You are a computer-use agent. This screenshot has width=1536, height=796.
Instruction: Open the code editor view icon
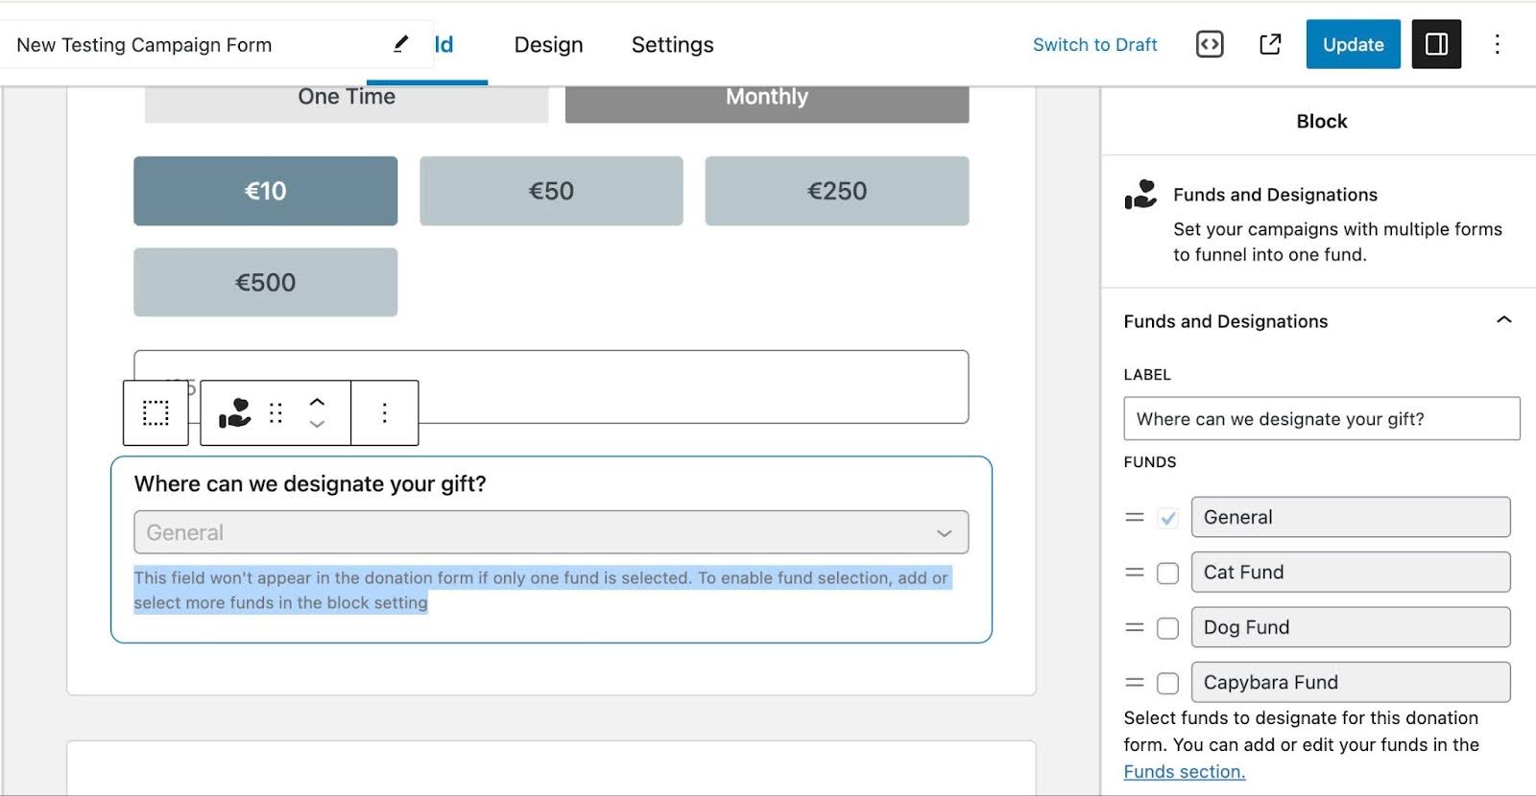click(1210, 44)
